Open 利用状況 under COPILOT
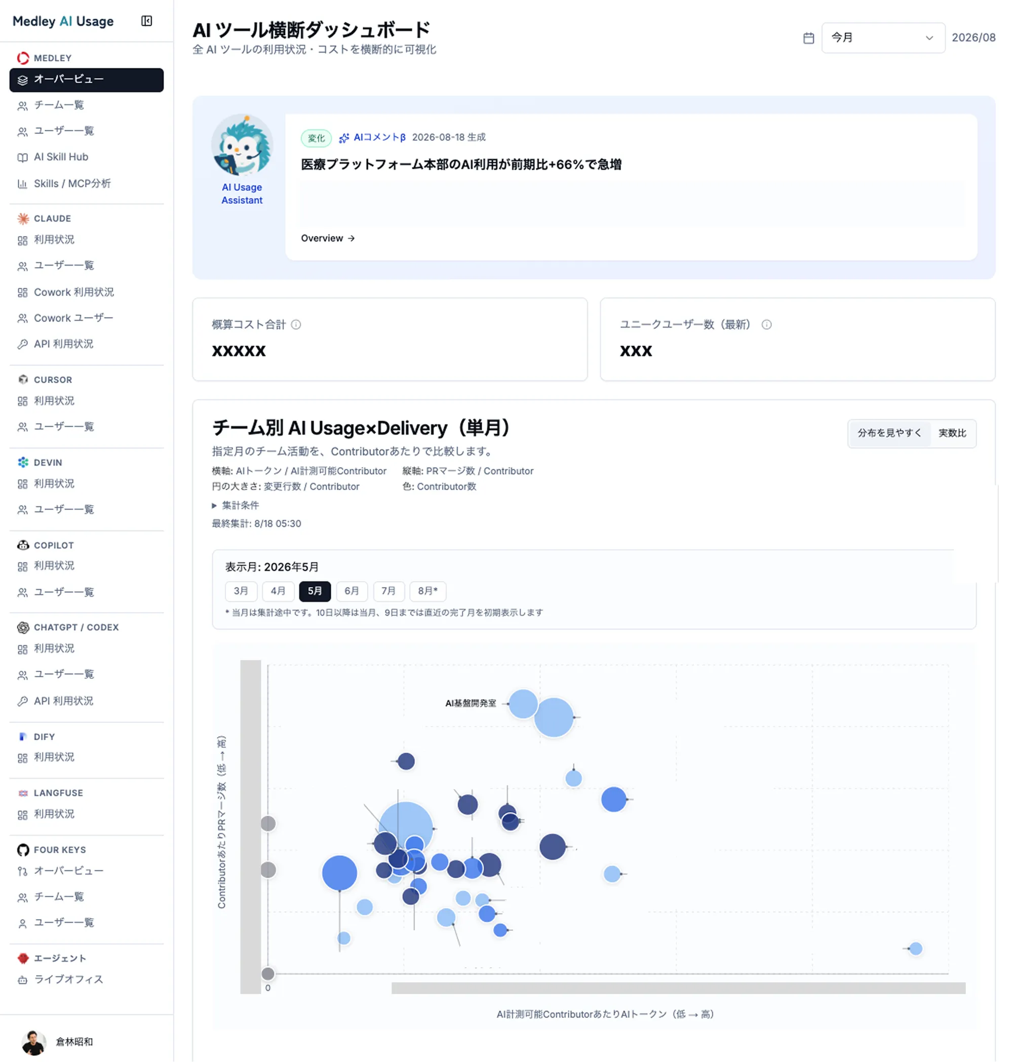The image size is (1013, 1062). pyautogui.click(x=87, y=565)
